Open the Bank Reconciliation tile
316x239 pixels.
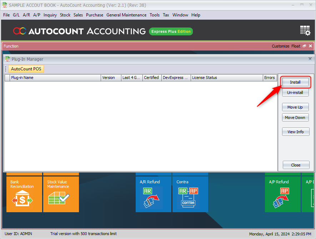24,194
